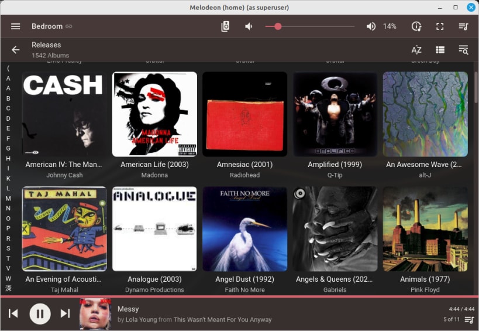The height and width of the screenshot is (331, 479).
Task: Enter fullscreen with expand icon
Action: coord(440,26)
